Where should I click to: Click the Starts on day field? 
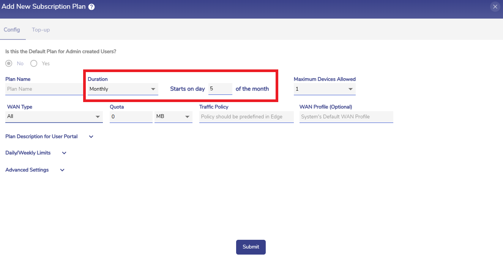[220, 89]
